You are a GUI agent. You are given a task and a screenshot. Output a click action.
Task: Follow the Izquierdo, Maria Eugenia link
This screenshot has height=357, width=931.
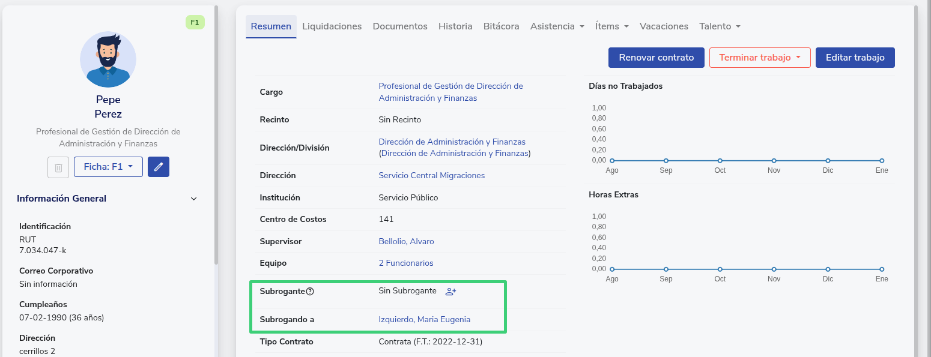[424, 319]
